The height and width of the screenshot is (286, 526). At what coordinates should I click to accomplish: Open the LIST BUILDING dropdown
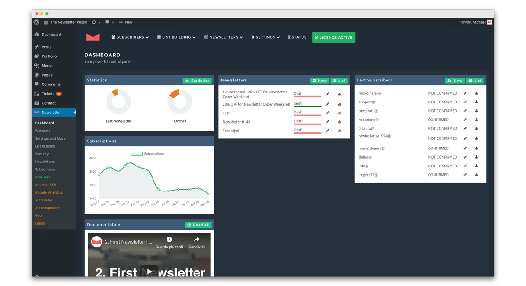tap(176, 37)
